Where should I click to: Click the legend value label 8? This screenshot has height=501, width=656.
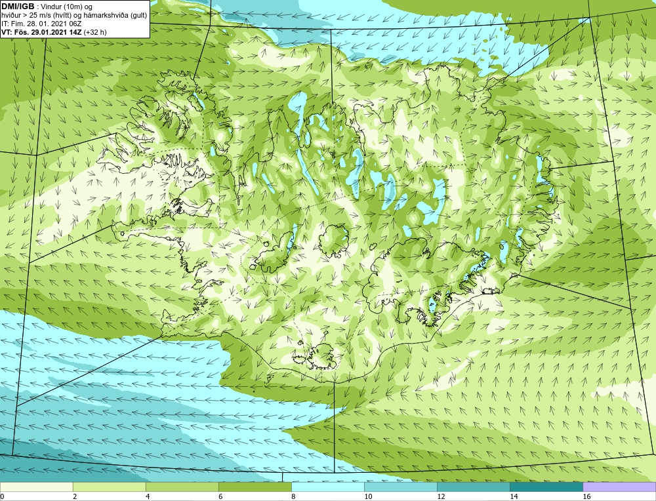click(293, 496)
